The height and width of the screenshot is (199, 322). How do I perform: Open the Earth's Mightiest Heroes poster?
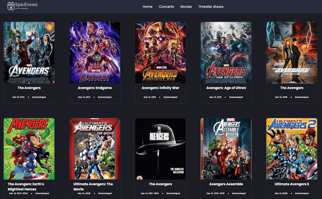(29, 148)
